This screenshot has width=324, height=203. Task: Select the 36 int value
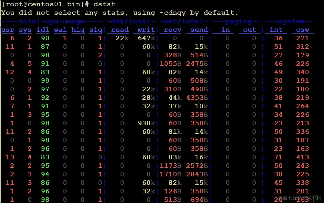[x=278, y=38]
